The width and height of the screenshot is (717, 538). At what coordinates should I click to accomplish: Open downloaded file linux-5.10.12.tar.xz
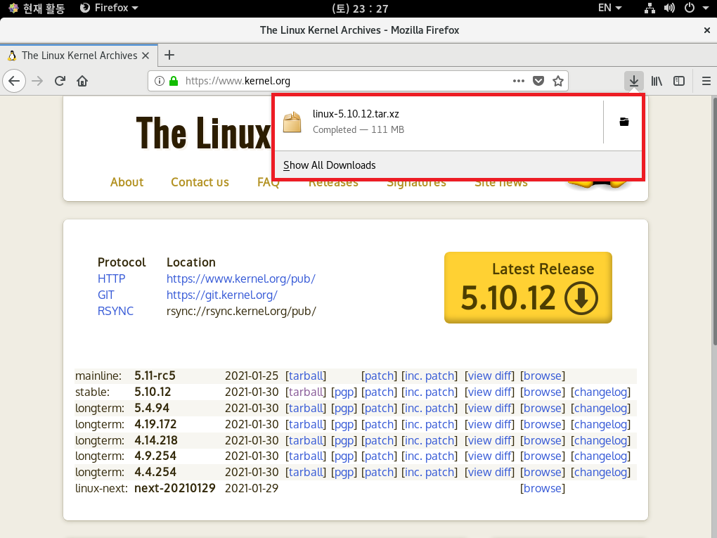439,122
